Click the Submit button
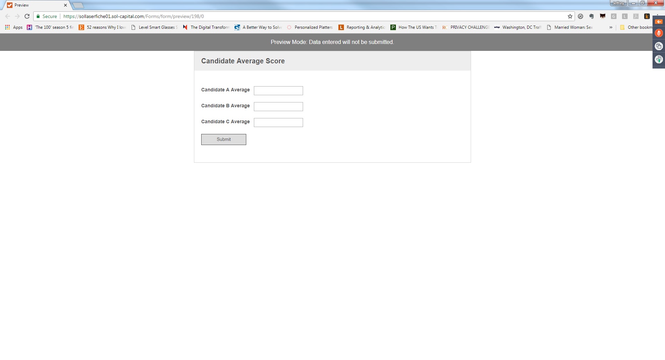Screen dimensions: 665x360 click(x=224, y=139)
